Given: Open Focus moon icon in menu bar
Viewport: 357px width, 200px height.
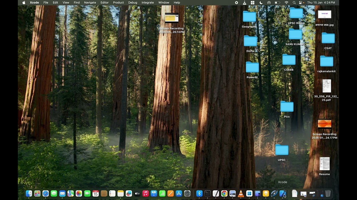Looking at the screenshot, I should point(261,2).
